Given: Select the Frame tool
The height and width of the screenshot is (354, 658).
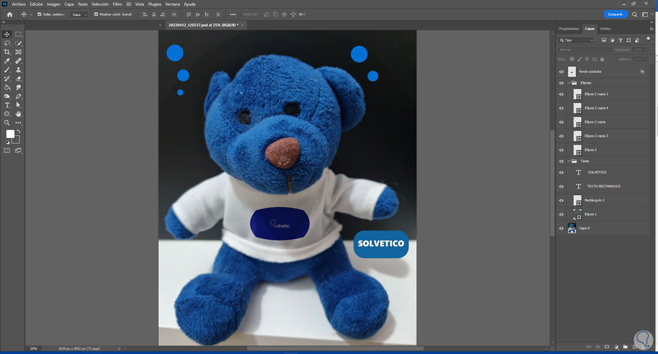Looking at the screenshot, I should [x=19, y=52].
